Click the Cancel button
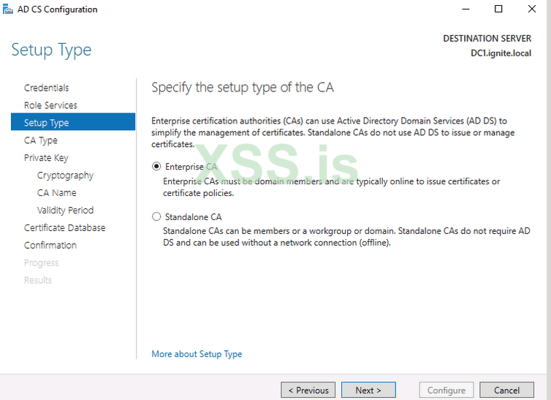Image resolution: width=551 pixels, height=400 pixels. coord(506,390)
